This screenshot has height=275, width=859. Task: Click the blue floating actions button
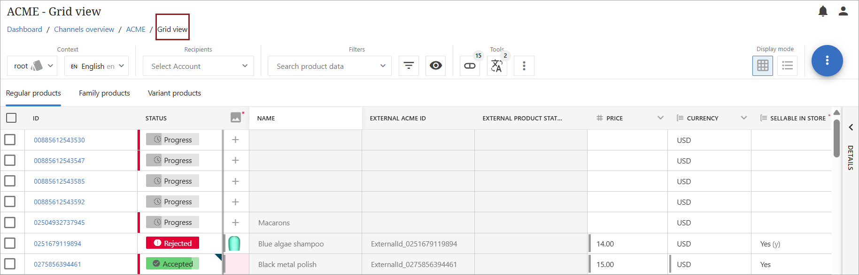827,60
